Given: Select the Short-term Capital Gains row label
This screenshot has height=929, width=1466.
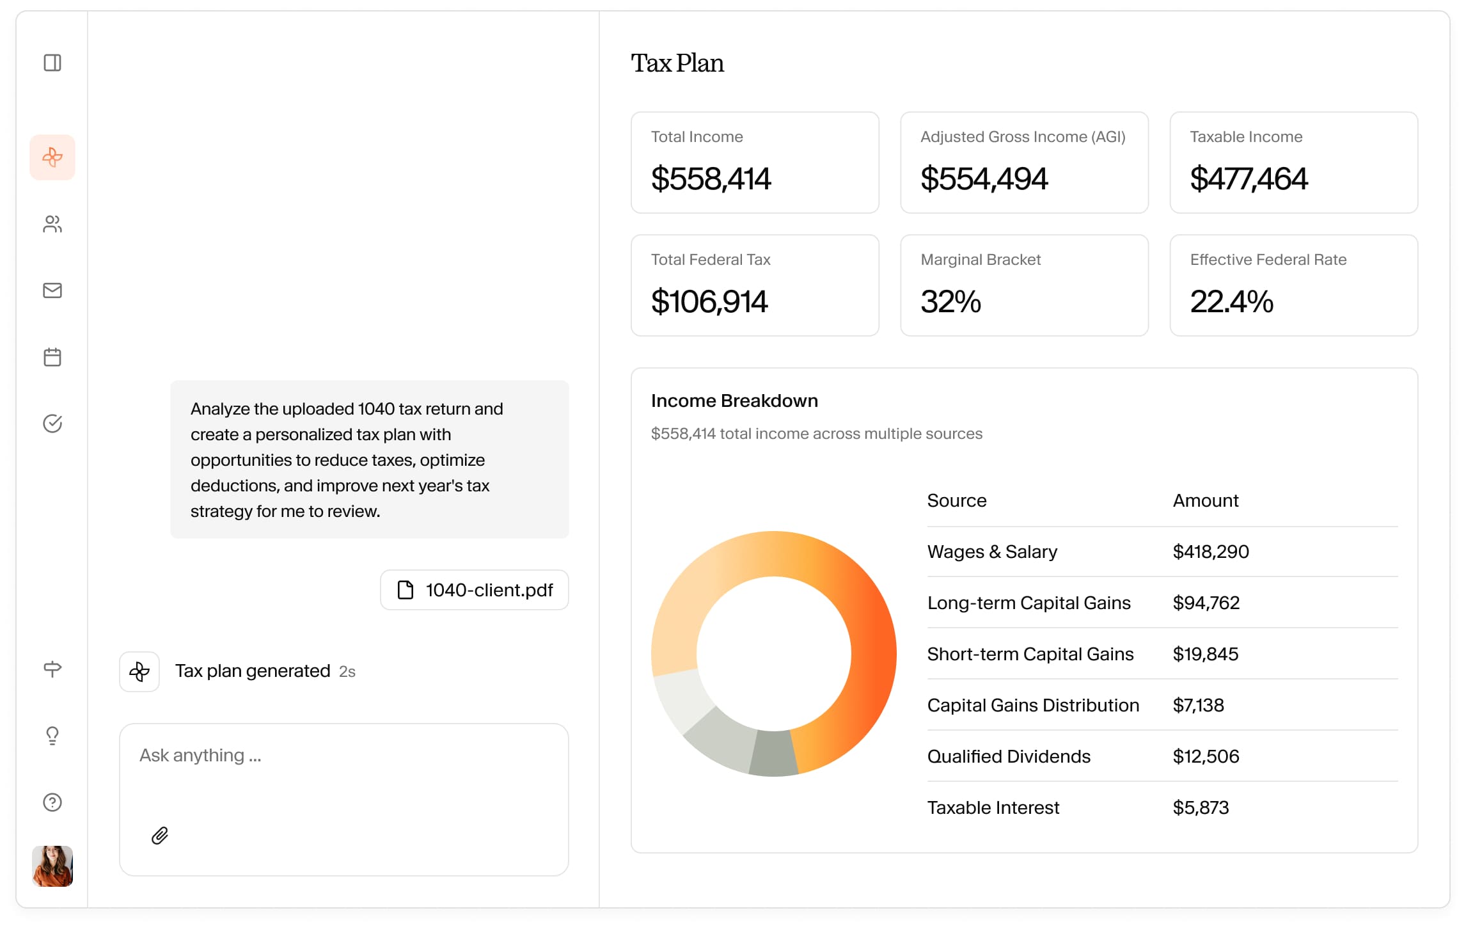Looking at the screenshot, I should pos(1030,654).
